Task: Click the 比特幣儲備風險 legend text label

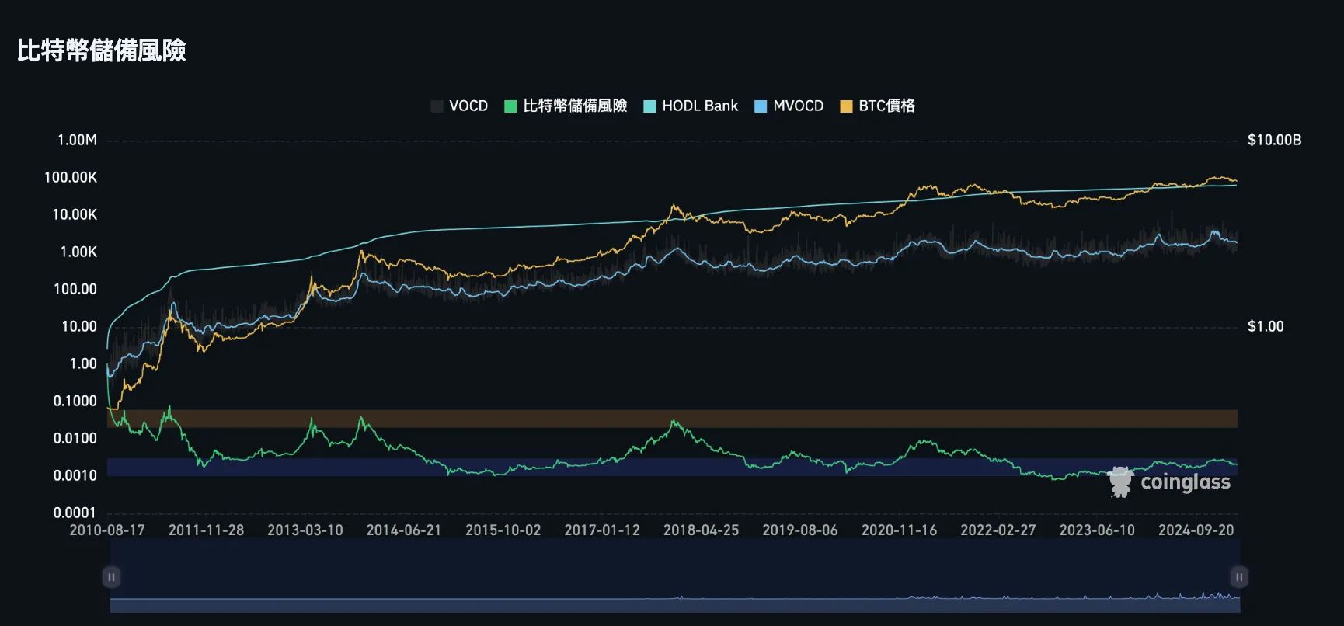Action: [575, 106]
